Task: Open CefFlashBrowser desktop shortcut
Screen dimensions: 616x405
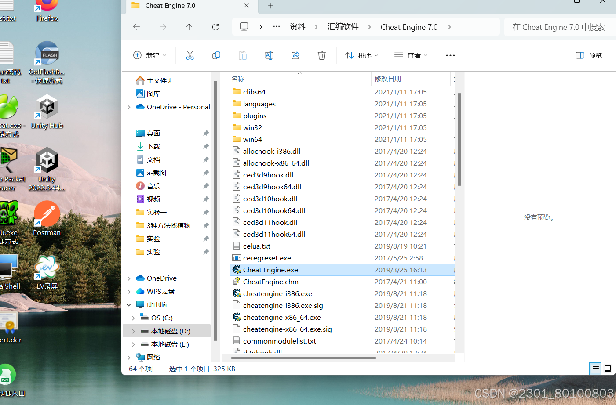Action: click(47, 63)
